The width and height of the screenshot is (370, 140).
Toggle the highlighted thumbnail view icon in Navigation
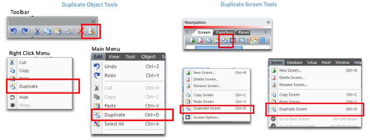[254, 40]
